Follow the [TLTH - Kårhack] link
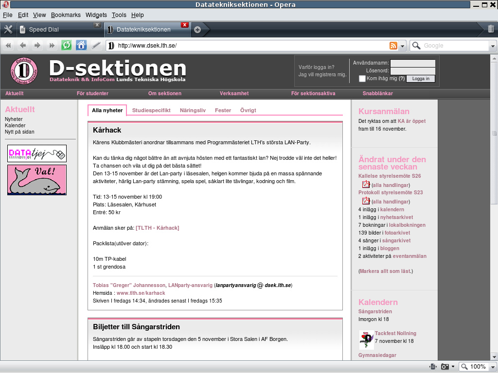498x373 pixels. click(x=158, y=228)
